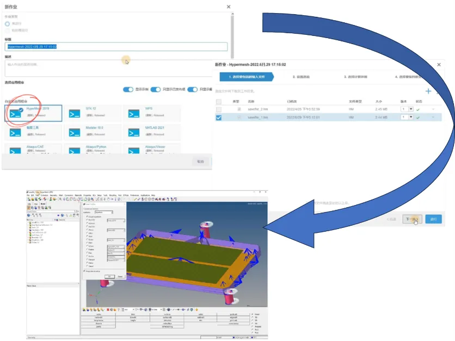Open version dropdown for savefile_1.hm

click(411, 117)
